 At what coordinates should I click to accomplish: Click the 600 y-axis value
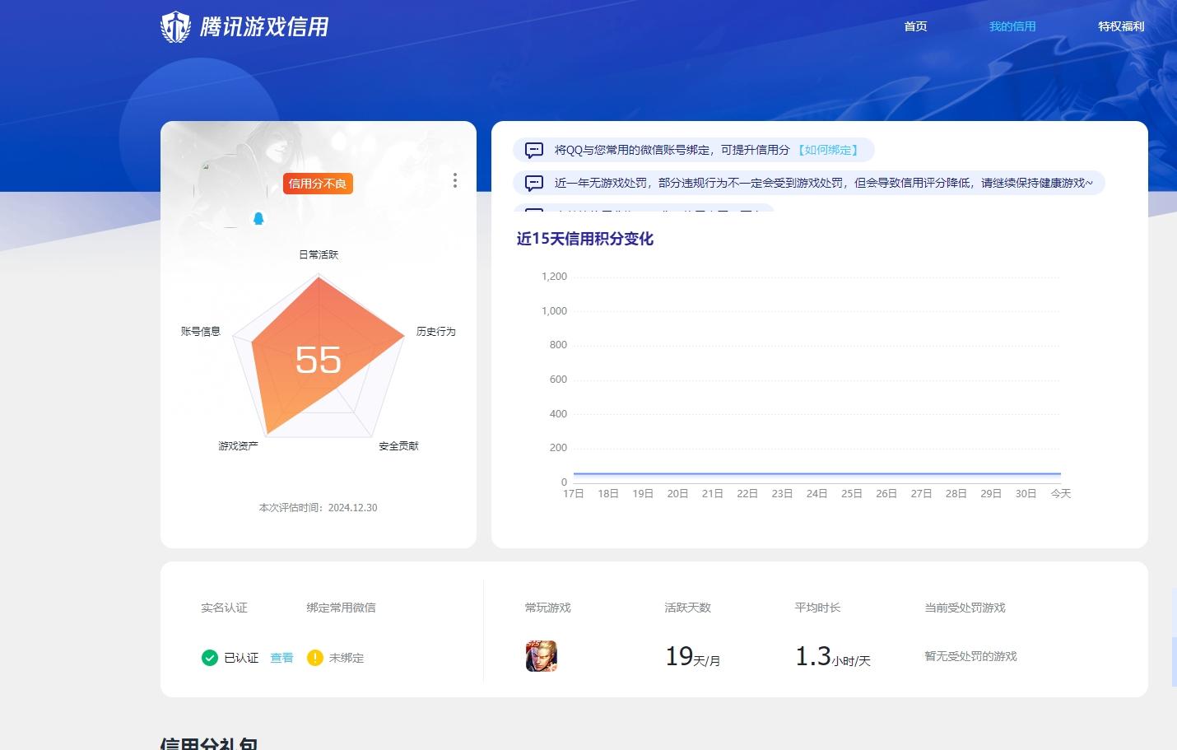pos(558,379)
